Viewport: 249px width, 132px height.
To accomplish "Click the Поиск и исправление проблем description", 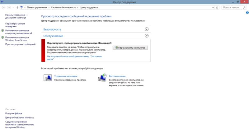I will click(70, 80).
